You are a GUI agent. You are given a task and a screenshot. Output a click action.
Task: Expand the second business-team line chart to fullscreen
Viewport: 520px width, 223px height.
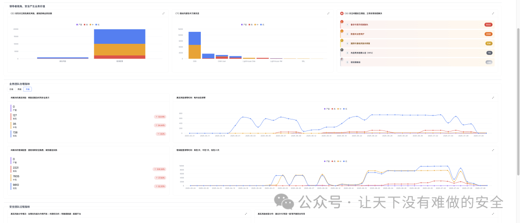click(x=493, y=150)
